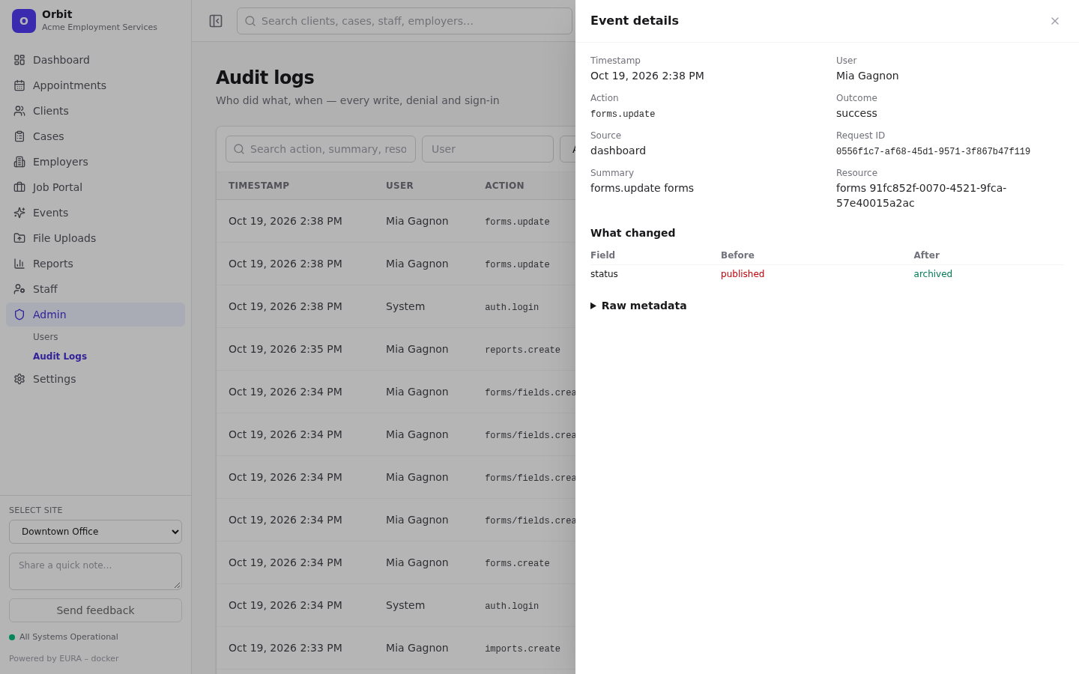Screen dimensions: 1079x674
Task: Click the search magnifier in the top bar
Action: 250,21
